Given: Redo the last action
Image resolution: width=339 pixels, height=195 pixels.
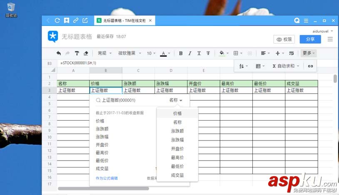Looking at the screenshot, I should (x=67, y=53).
